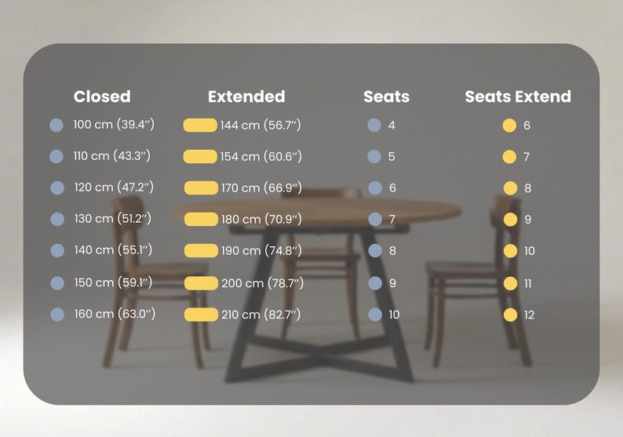The width and height of the screenshot is (623, 437).
Task: Click the yellow pill next to 144 cm extended
Action: (200, 126)
